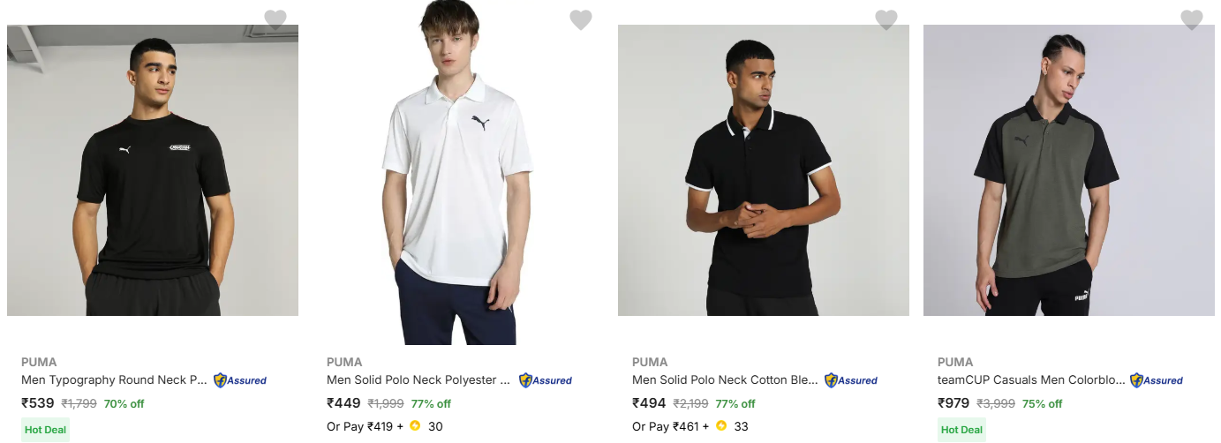Open teamCUP Casuals Men Colorblock link

pyautogui.click(x=1031, y=380)
